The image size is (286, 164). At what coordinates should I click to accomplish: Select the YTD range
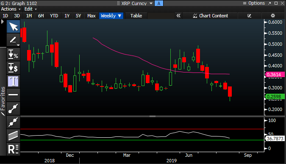coord(54,16)
